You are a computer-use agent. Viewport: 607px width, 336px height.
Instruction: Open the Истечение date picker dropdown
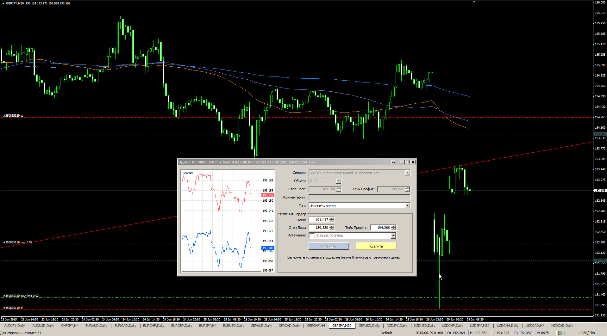click(x=393, y=236)
